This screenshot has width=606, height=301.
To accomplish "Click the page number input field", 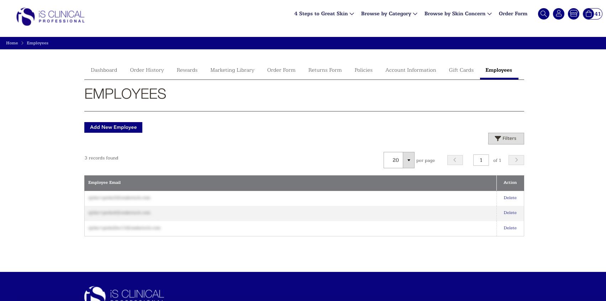I will [481, 160].
